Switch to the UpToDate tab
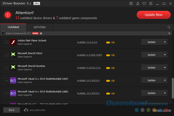The width and height of the screenshot is (174, 116). (x=40, y=27)
